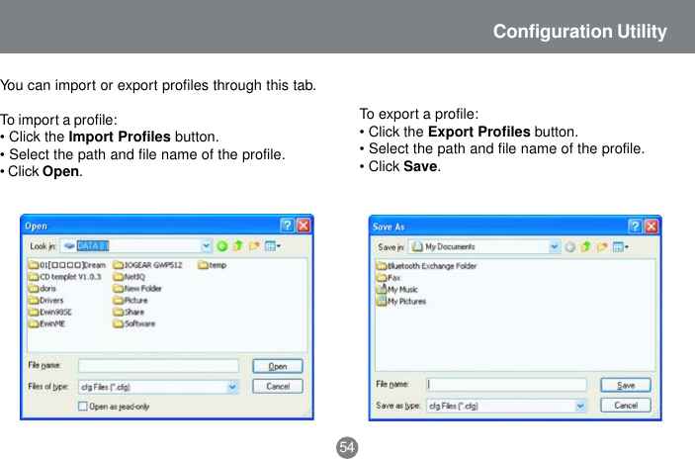This screenshot has width=695, height=459.
Task: Select the 01 Dream folder icon
Action: click(x=34, y=265)
